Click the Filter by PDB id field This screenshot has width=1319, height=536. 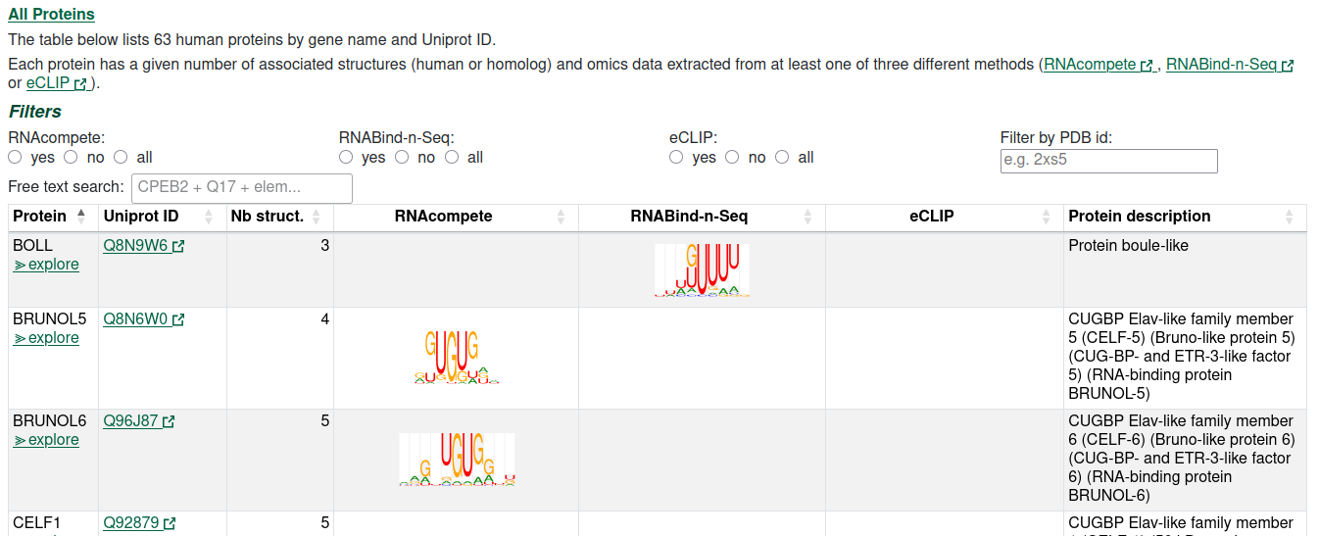coord(1108,161)
